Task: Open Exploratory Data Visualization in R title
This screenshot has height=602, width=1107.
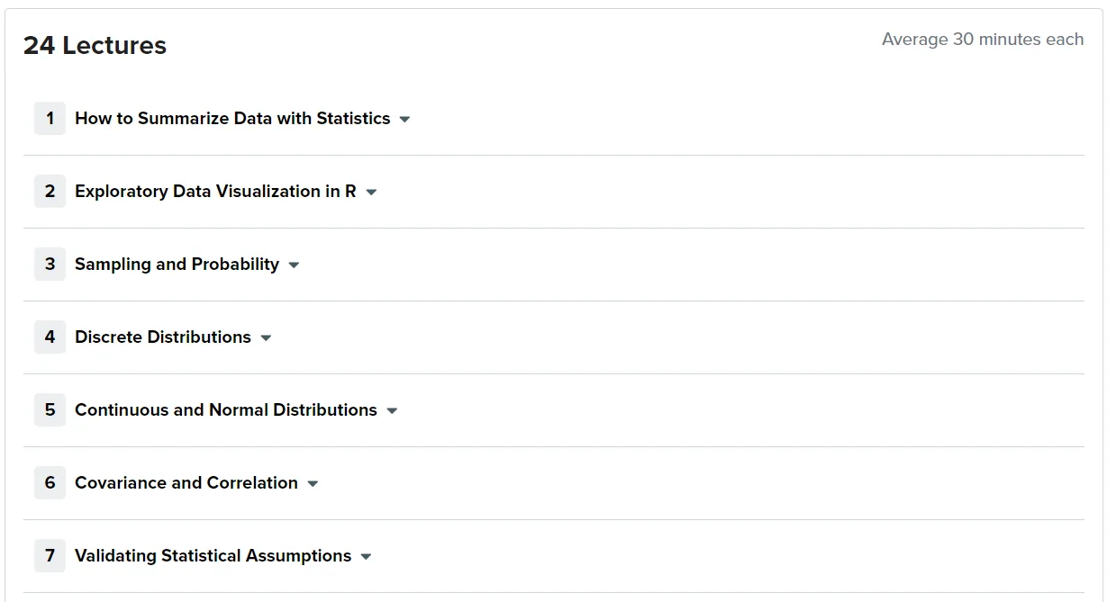Action: click(x=215, y=191)
